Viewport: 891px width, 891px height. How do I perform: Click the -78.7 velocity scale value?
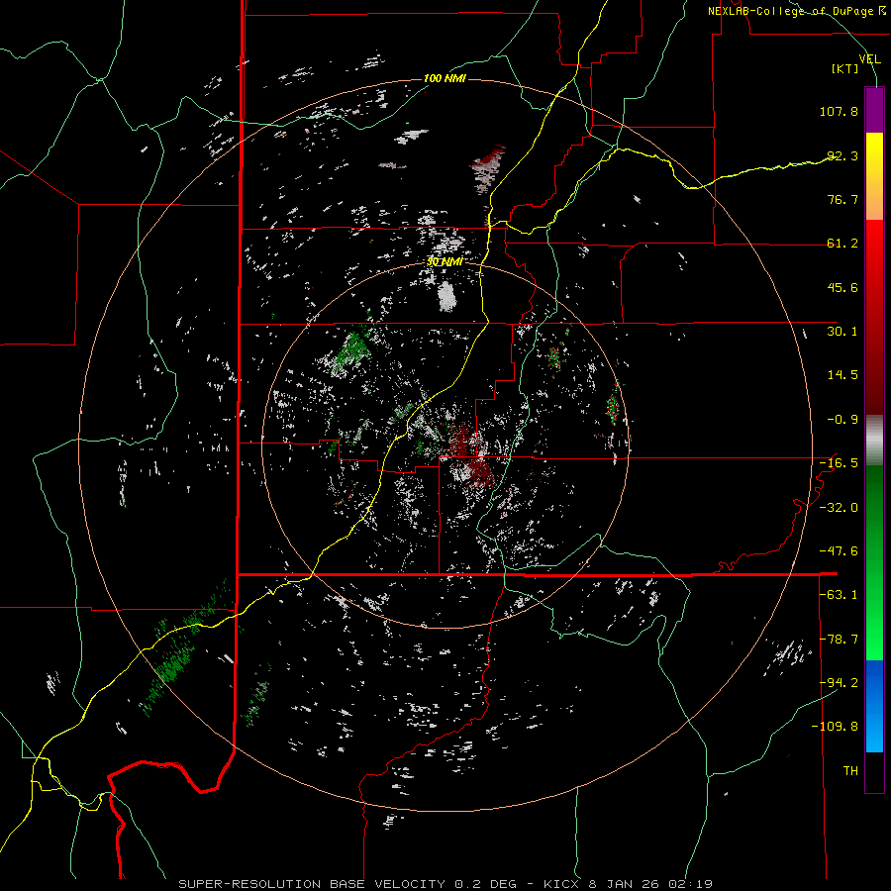pos(839,640)
